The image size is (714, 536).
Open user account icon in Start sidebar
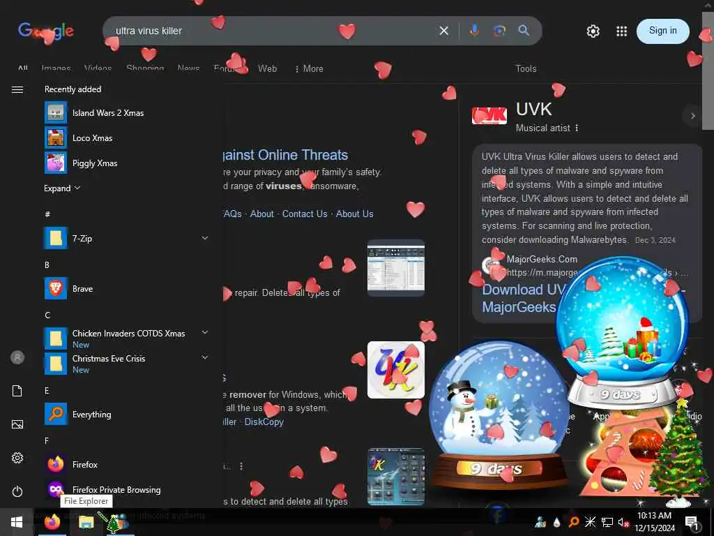pyautogui.click(x=17, y=357)
